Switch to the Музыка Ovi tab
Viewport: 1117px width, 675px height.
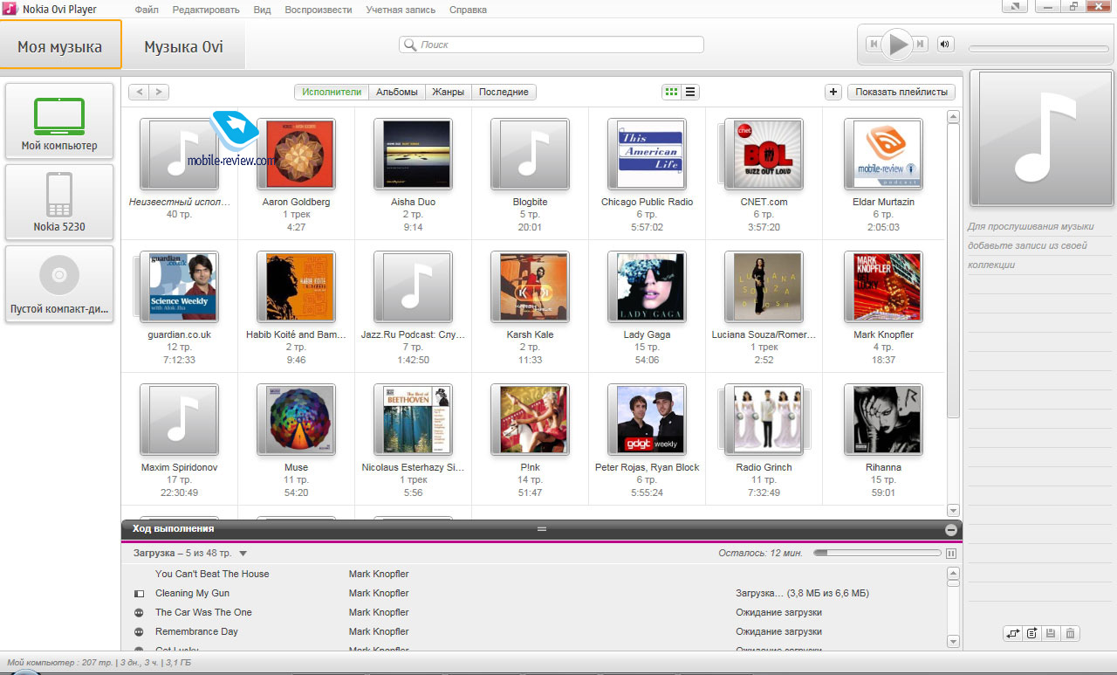tap(184, 46)
